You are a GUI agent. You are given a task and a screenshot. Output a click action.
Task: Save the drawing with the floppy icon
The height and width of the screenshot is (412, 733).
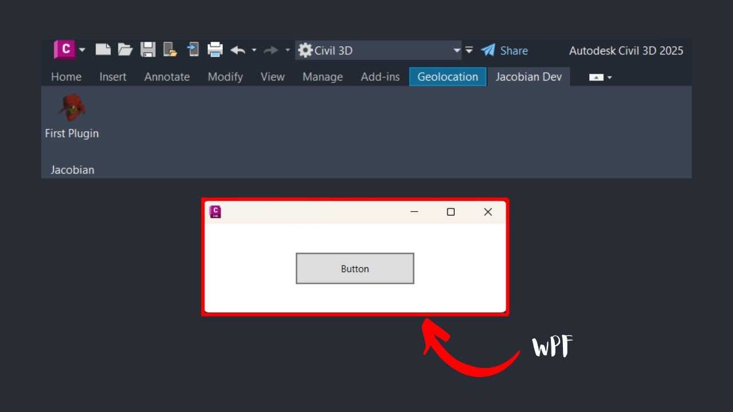(148, 50)
